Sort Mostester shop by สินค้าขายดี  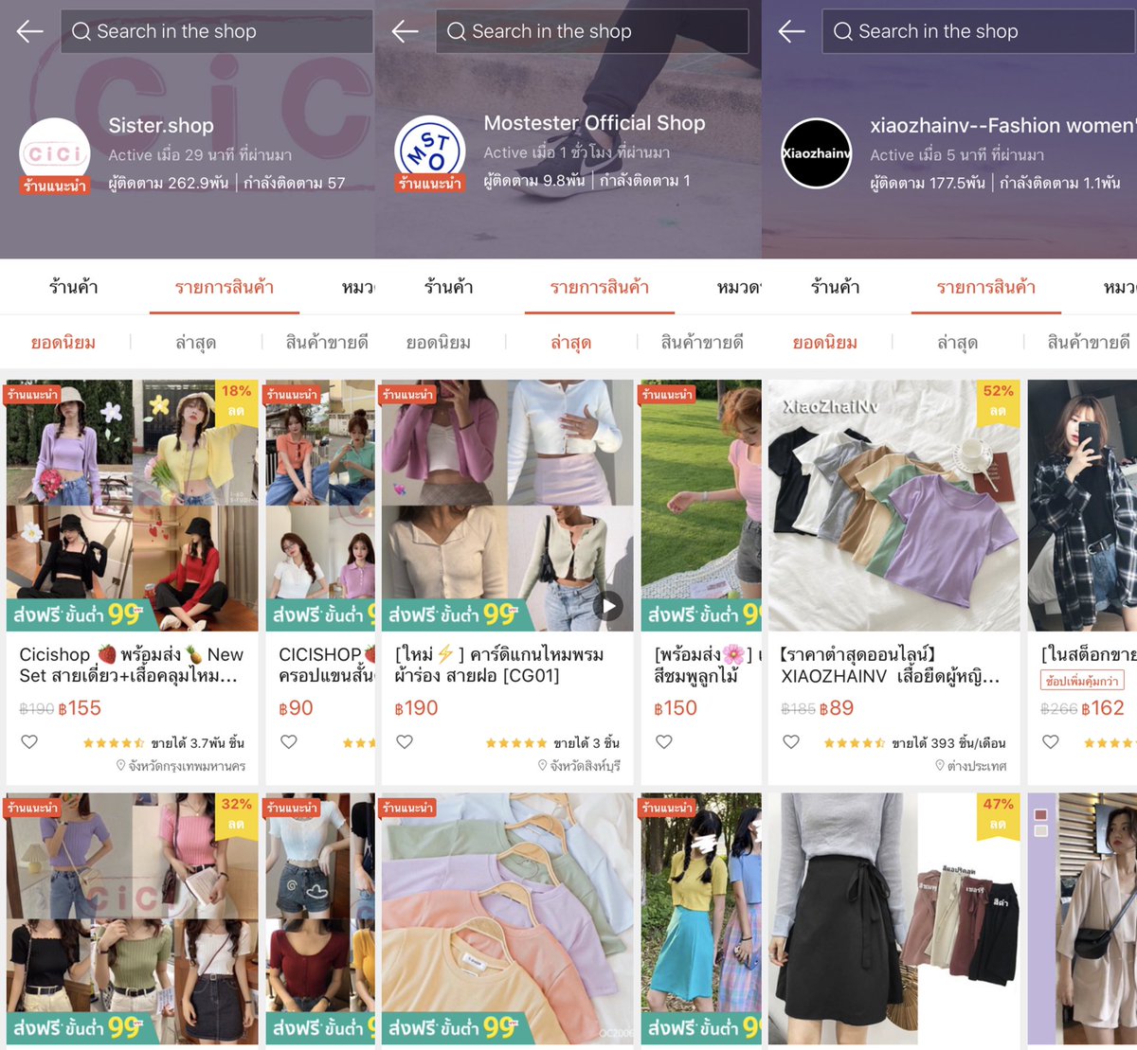pyautogui.click(x=702, y=343)
